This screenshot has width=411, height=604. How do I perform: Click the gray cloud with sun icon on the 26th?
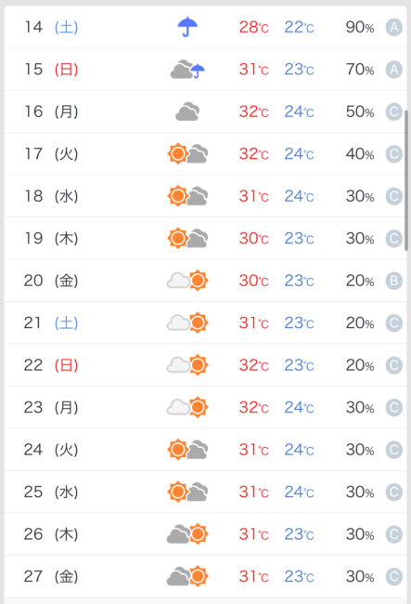187,534
